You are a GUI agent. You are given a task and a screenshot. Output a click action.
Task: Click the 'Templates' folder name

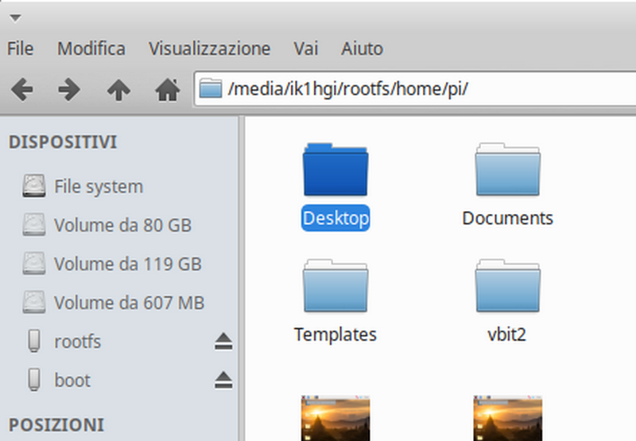(335, 334)
